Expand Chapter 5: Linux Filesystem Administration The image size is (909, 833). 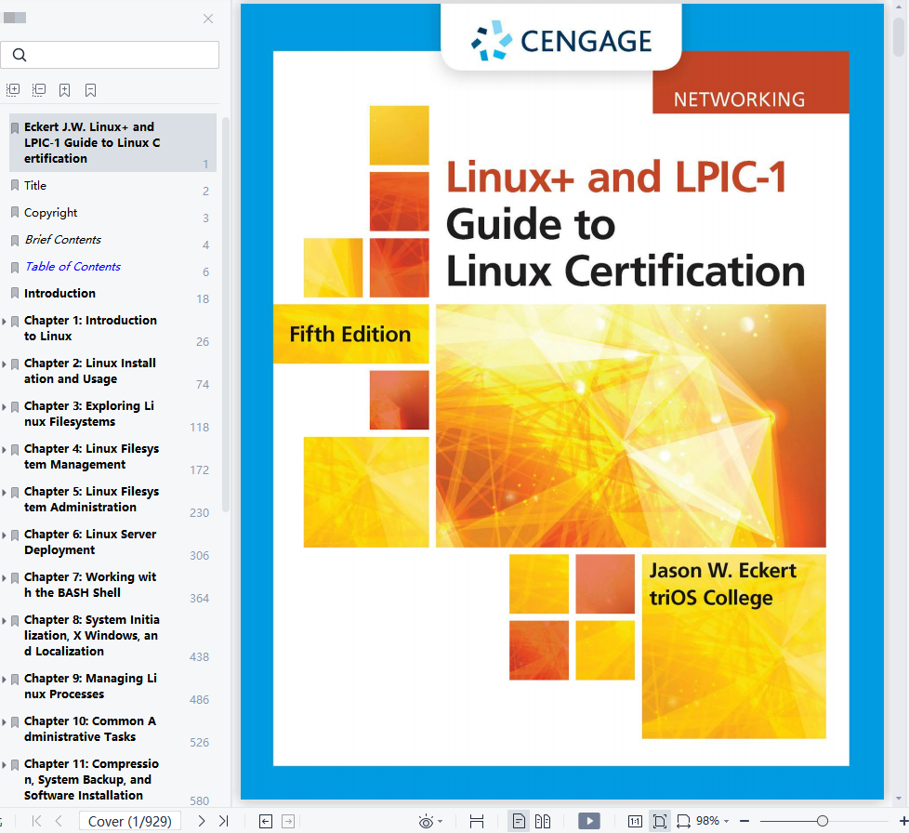tap(4, 492)
